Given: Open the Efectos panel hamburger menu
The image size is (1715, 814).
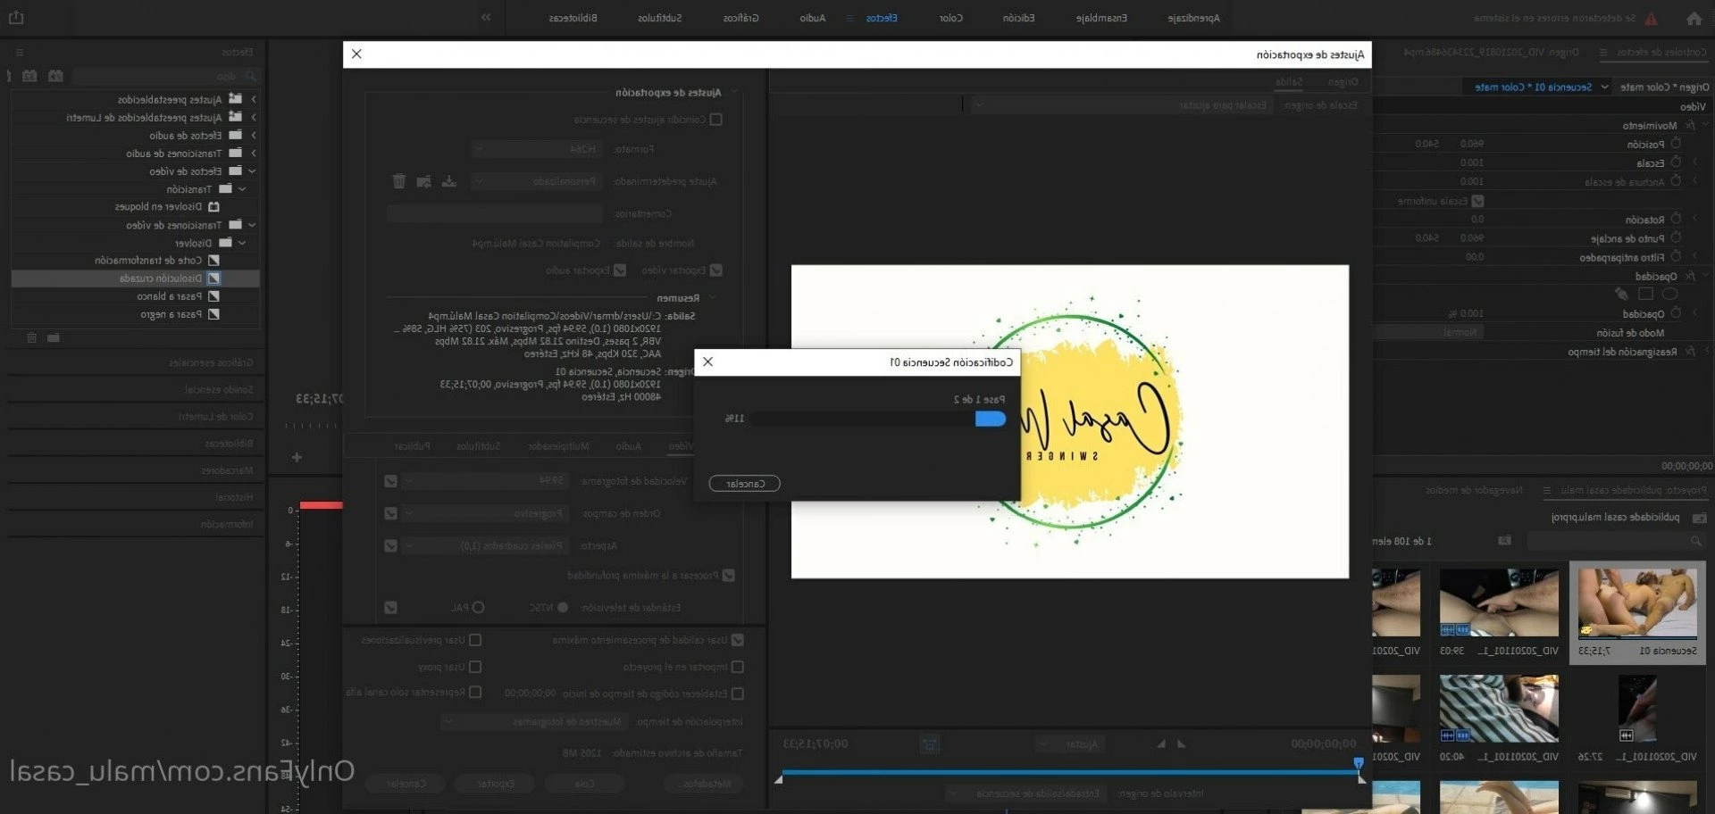Looking at the screenshot, I should tap(20, 53).
